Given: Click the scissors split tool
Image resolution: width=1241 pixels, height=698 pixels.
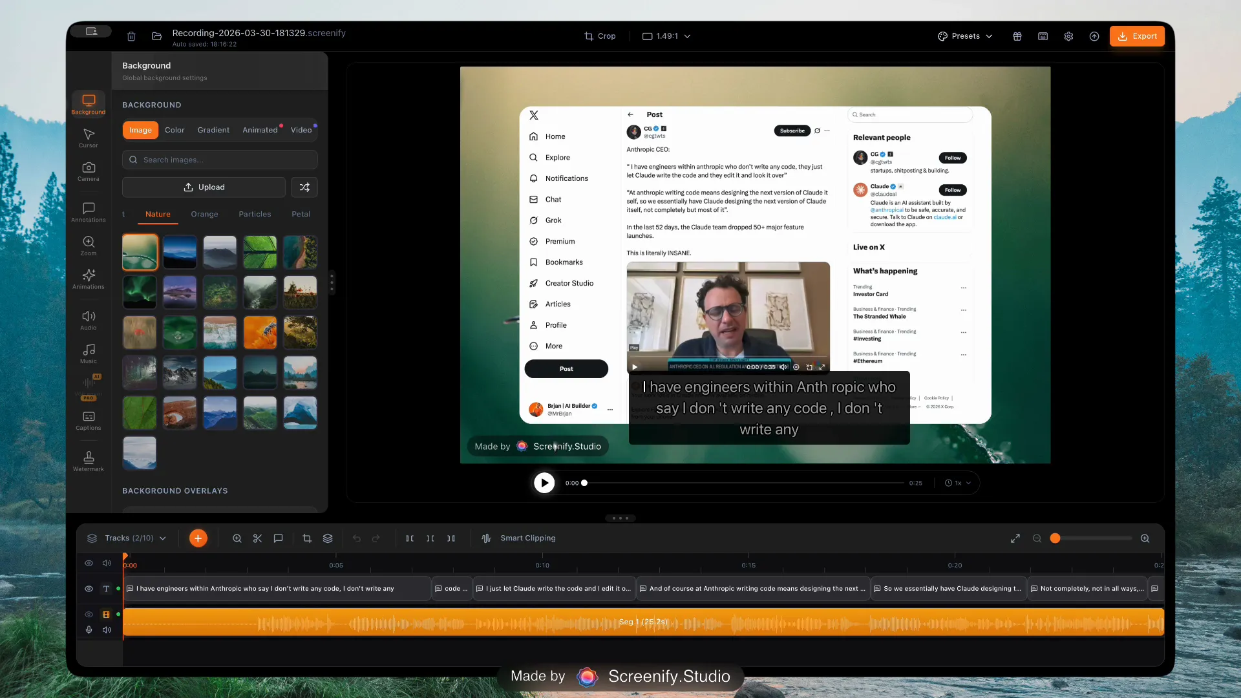Looking at the screenshot, I should (257, 538).
